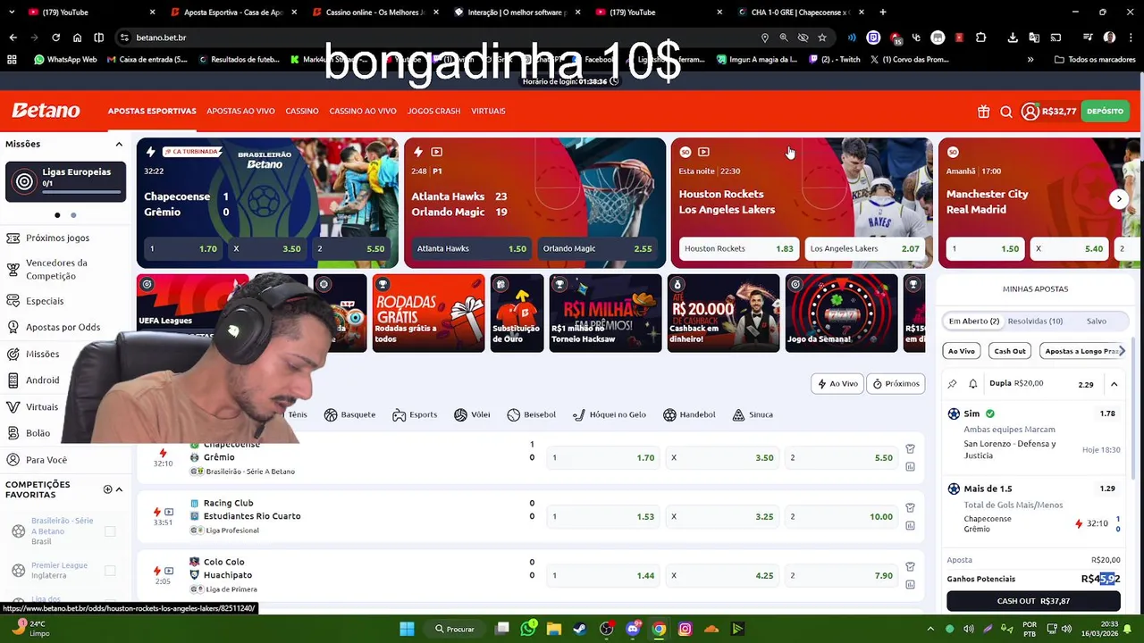This screenshot has width=1144, height=643.
Task: Open Jogos Crash menu
Action: coord(433,112)
